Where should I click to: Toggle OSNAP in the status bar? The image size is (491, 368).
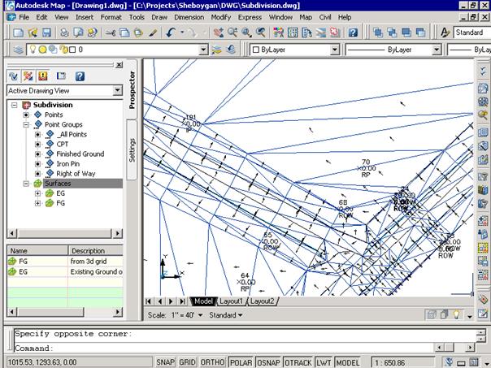coord(267,362)
